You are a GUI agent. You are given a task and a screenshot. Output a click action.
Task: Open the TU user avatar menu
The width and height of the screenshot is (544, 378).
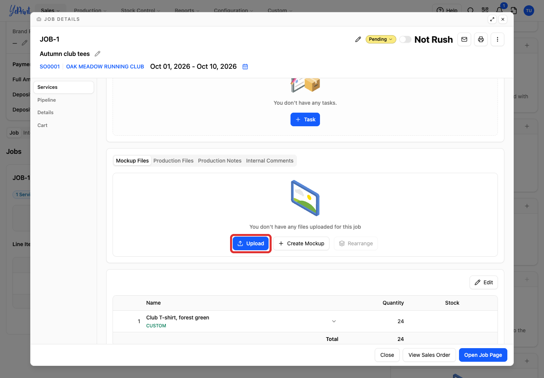(x=529, y=11)
